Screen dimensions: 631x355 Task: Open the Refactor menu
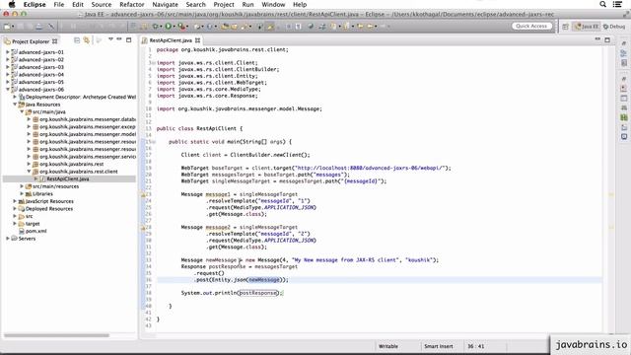(131, 4)
